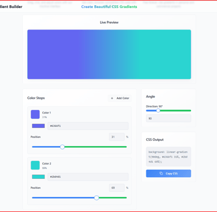Click the angle Direction slider handle

click(158, 111)
